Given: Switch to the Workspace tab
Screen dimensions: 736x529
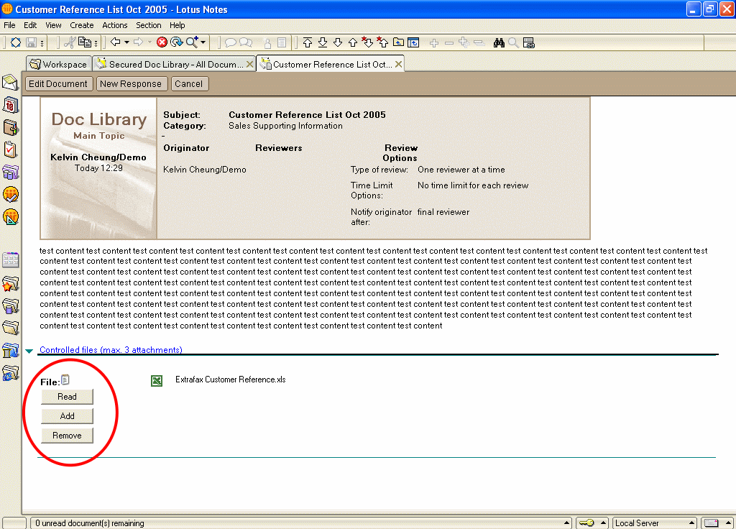Looking at the screenshot, I should (58, 65).
